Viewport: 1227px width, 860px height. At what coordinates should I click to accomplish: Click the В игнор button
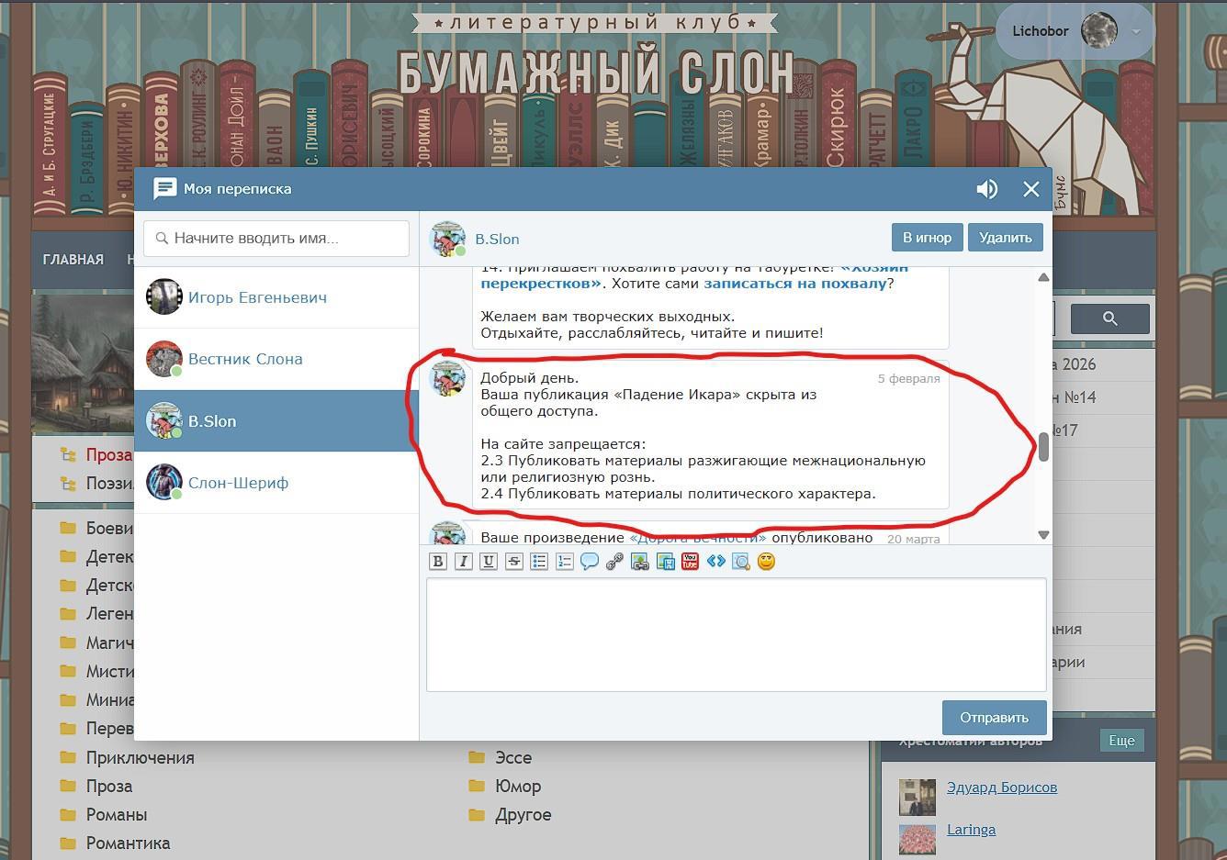pyautogui.click(x=927, y=238)
